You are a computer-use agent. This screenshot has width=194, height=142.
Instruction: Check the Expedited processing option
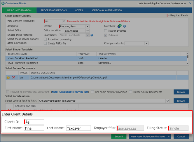[x=45, y=39]
